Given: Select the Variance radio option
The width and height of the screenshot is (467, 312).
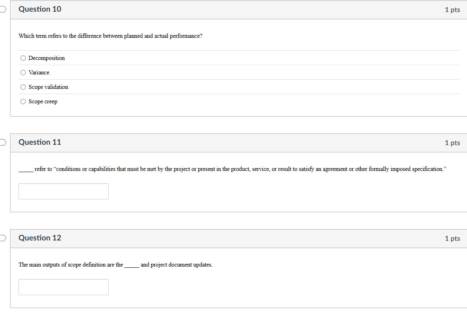Looking at the screenshot, I should tap(23, 72).
